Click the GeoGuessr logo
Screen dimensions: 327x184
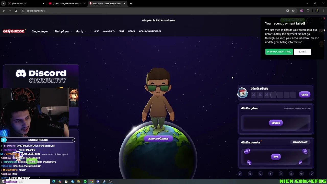tap(14, 31)
